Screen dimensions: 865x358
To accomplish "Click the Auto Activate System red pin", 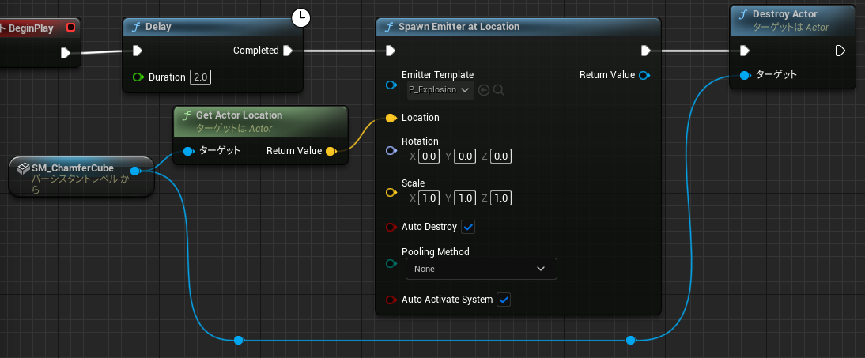I will (391, 300).
